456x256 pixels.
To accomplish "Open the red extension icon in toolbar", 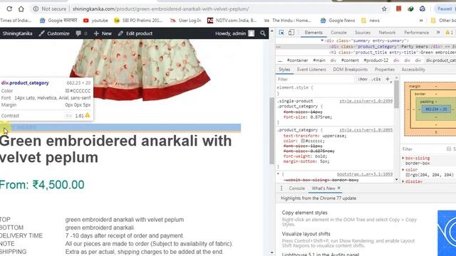I will point(399,9).
